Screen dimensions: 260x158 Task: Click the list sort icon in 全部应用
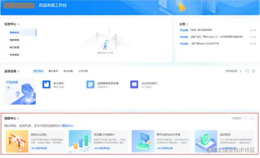click(x=253, y=71)
